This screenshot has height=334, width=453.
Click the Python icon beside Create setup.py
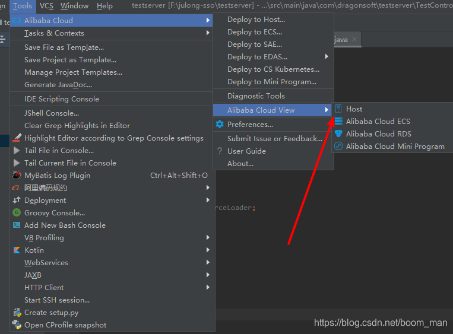pyautogui.click(x=17, y=313)
